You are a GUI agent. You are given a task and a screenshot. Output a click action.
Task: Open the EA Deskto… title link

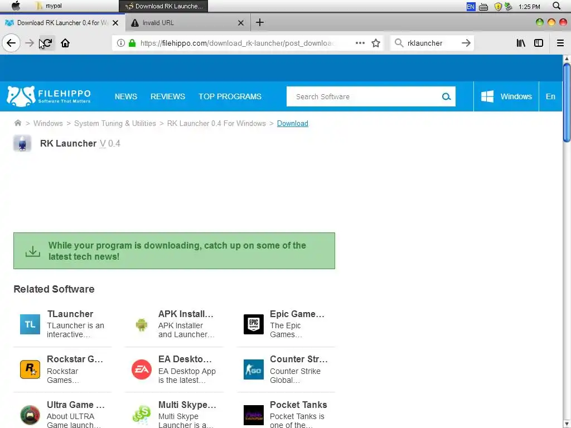click(185, 359)
